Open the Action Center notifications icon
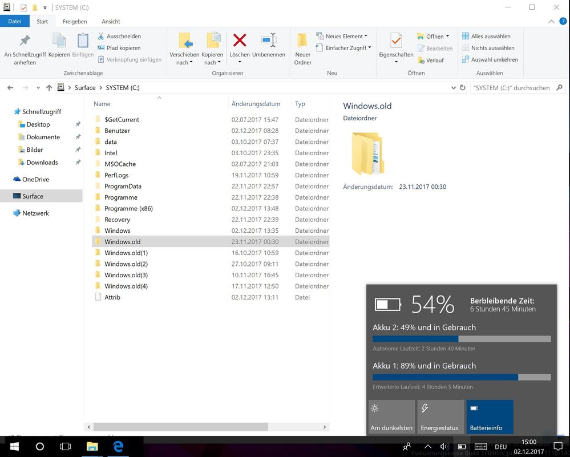The width and height of the screenshot is (570, 457). (x=557, y=446)
